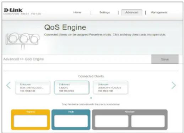Click the left arrow for previous clients
The height and width of the screenshot is (133, 184).
[9, 85]
